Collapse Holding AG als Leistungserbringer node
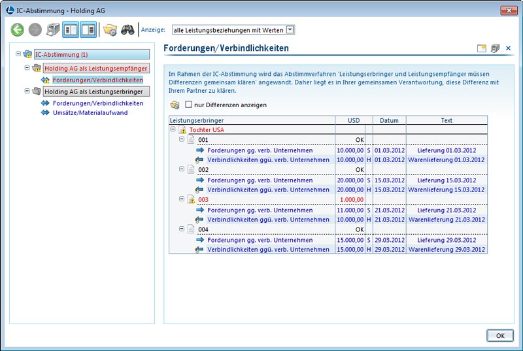 point(27,92)
